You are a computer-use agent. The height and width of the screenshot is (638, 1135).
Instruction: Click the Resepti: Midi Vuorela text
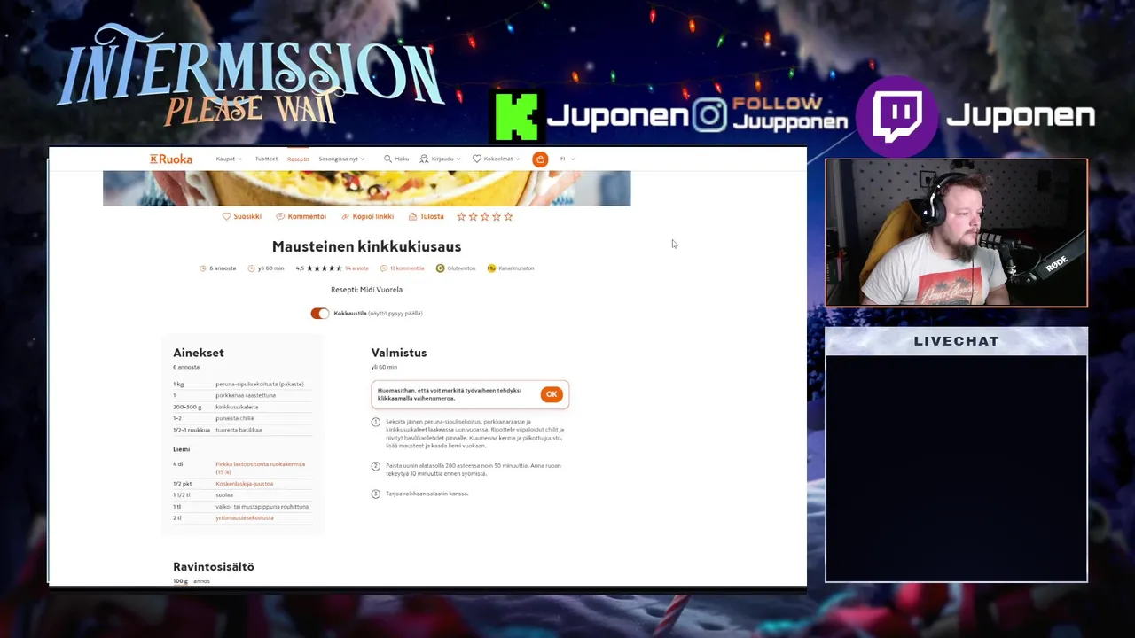click(366, 290)
